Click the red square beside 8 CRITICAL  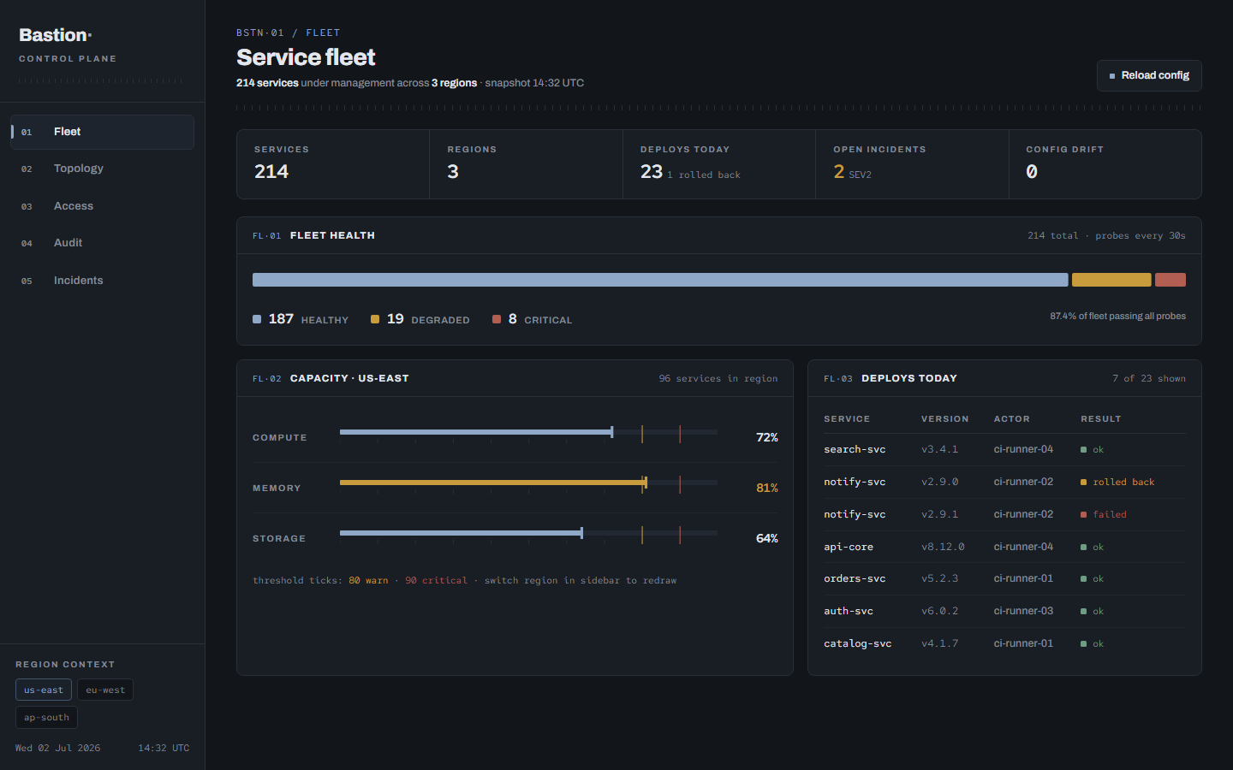[497, 319]
